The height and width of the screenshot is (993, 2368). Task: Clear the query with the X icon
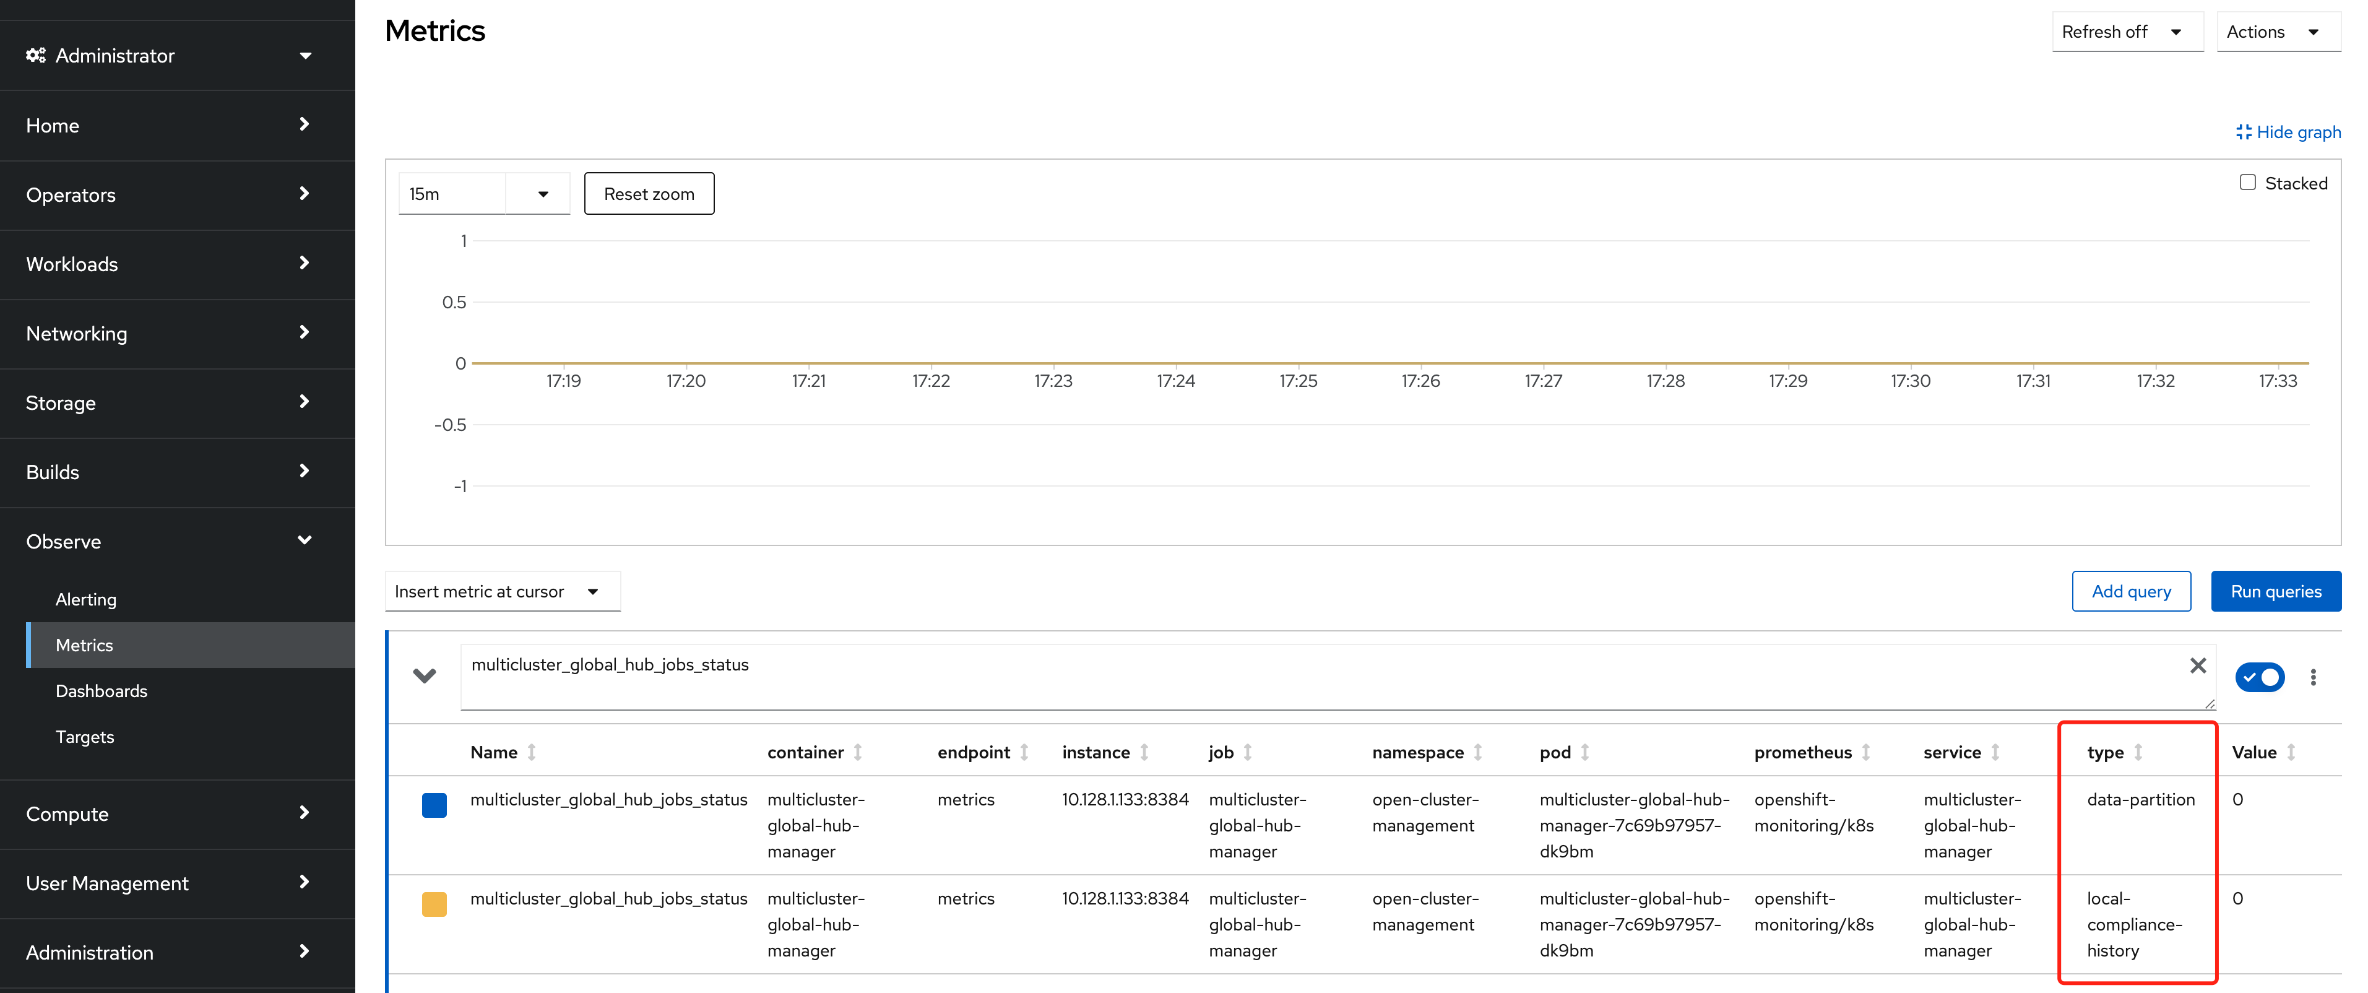click(x=2198, y=666)
